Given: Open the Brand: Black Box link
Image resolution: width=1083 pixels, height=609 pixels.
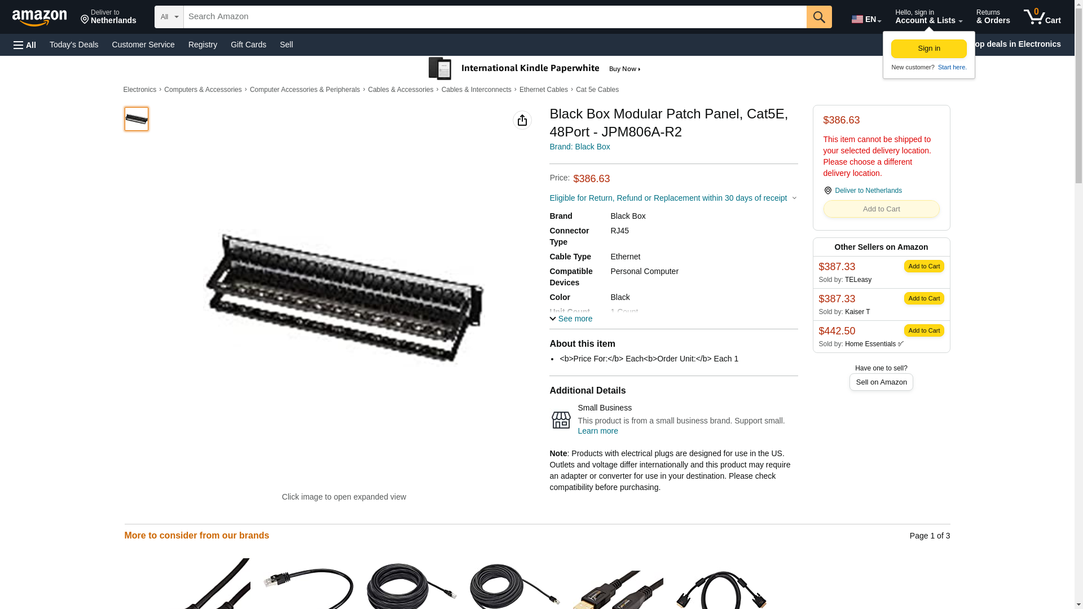Looking at the screenshot, I should (580, 147).
